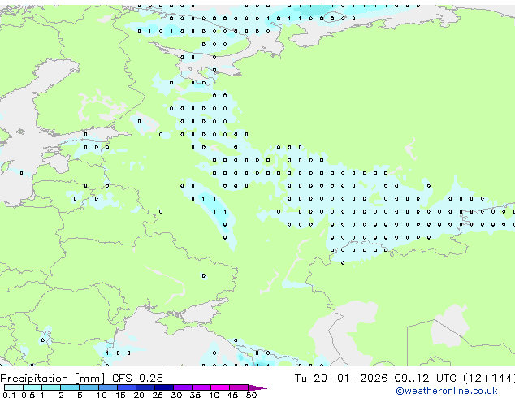Click the 'GFS 0.25' model label

click(137, 379)
